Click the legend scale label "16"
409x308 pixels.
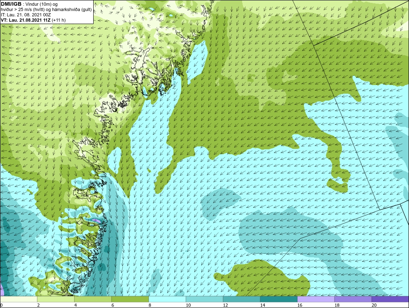click(300, 305)
